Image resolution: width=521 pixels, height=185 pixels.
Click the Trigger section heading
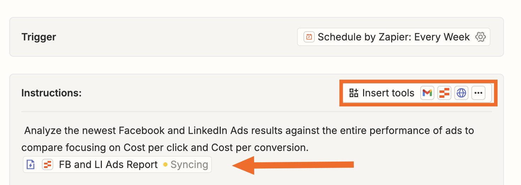coord(39,37)
